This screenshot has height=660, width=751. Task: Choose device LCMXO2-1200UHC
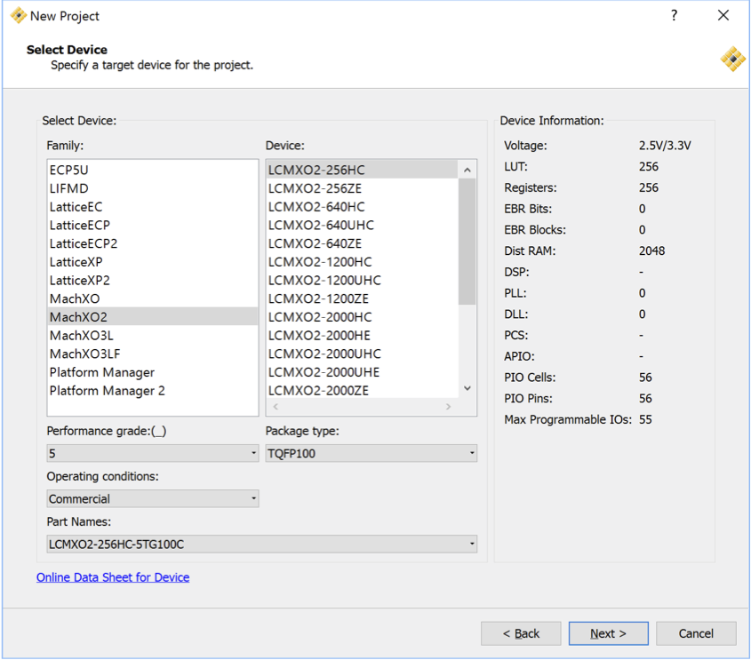point(362,281)
